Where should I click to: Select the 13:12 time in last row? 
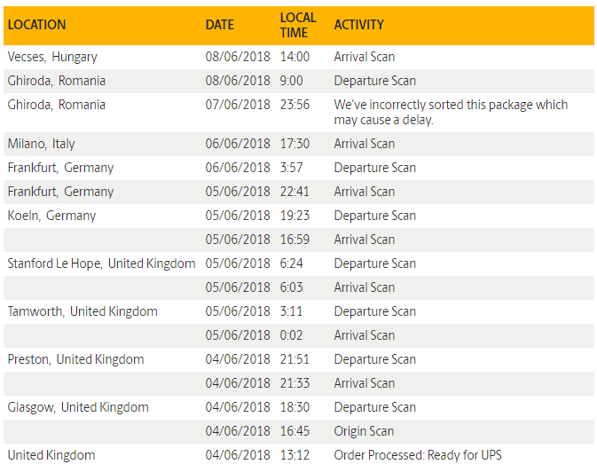click(295, 455)
